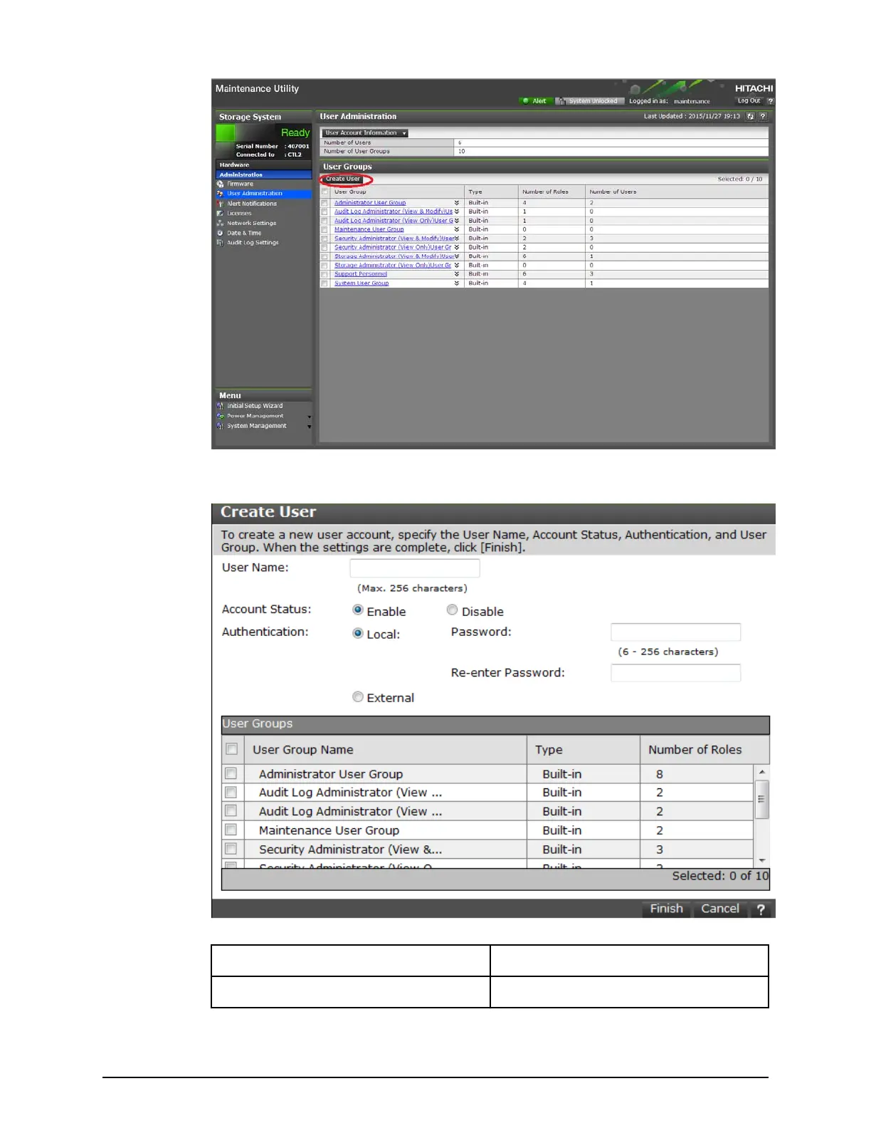Click the refresh icon beside Last Updated
871x1128 pixels.
coord(750,116)
